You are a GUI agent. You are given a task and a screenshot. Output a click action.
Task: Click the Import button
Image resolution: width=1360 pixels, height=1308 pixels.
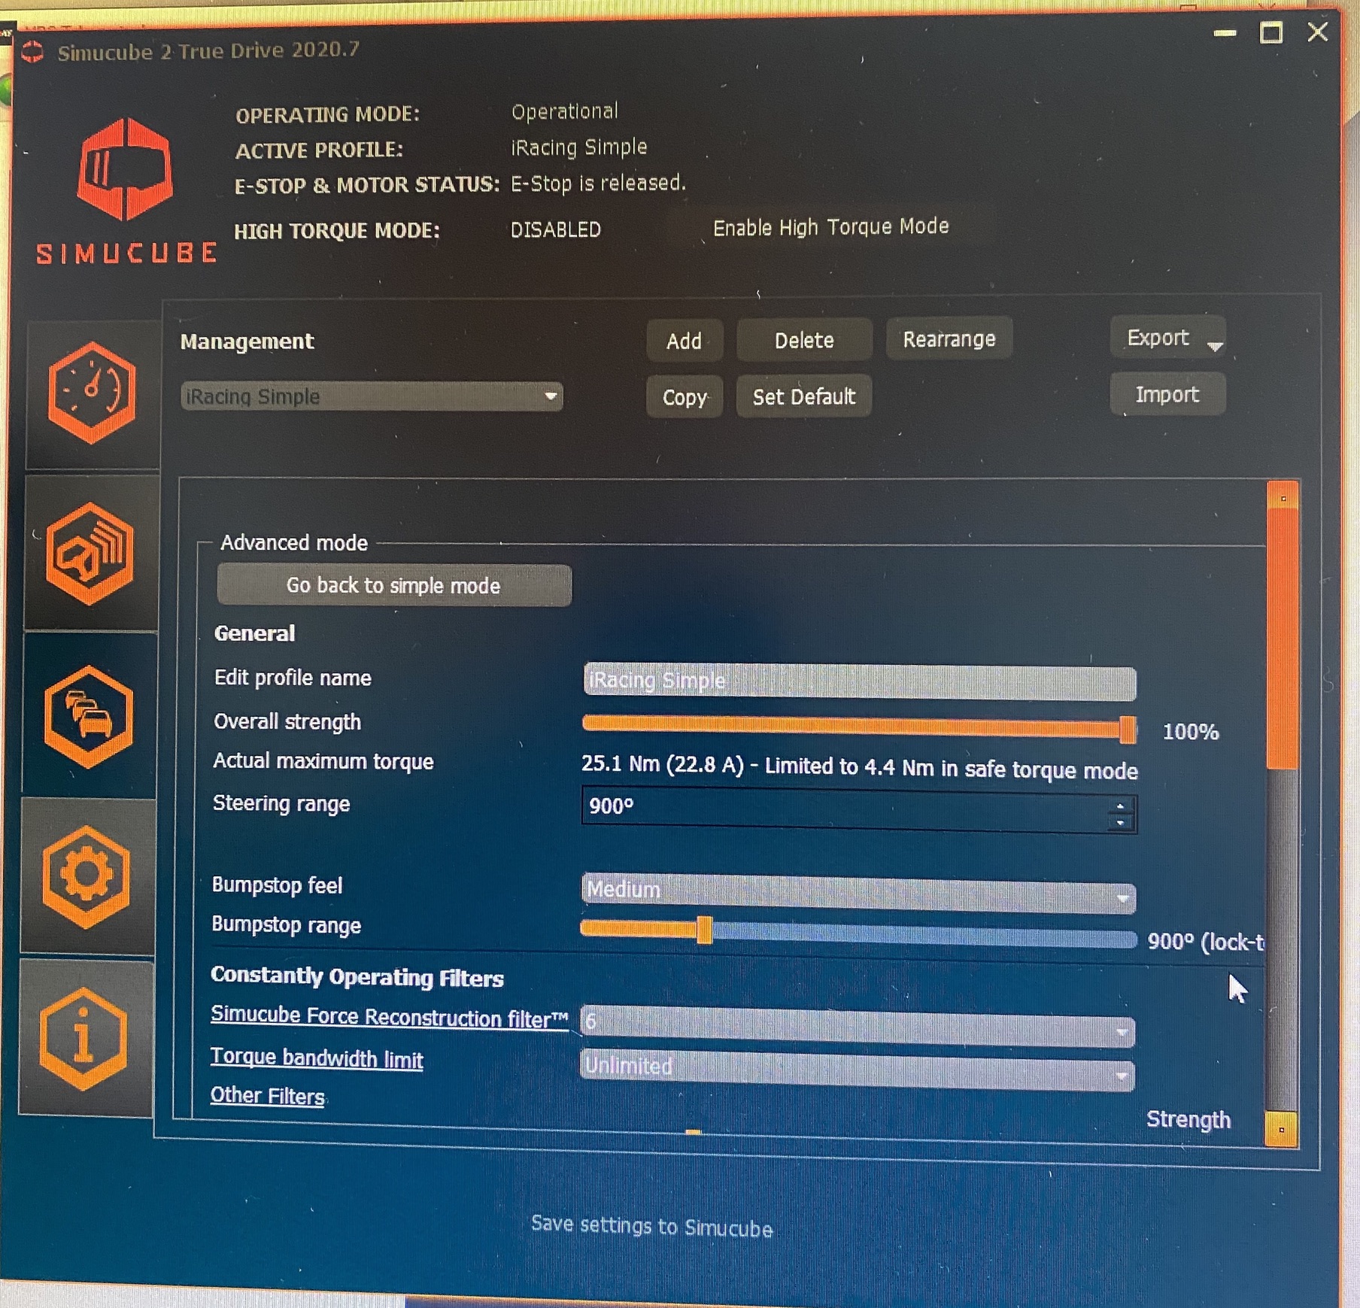(1167, 394)
